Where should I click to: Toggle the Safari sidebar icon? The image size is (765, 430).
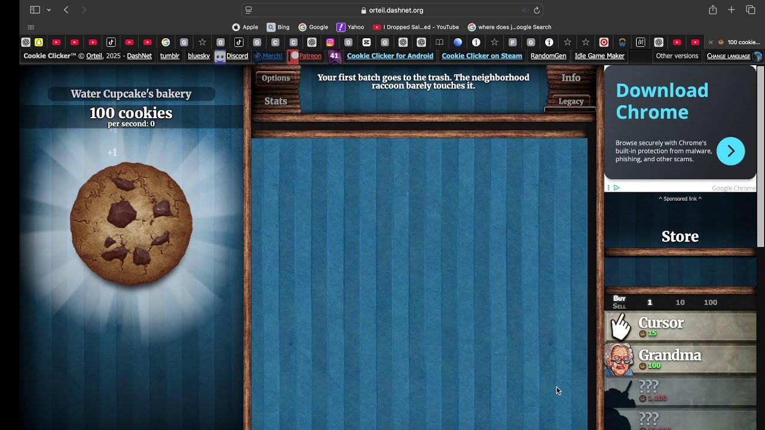(35, 10)
